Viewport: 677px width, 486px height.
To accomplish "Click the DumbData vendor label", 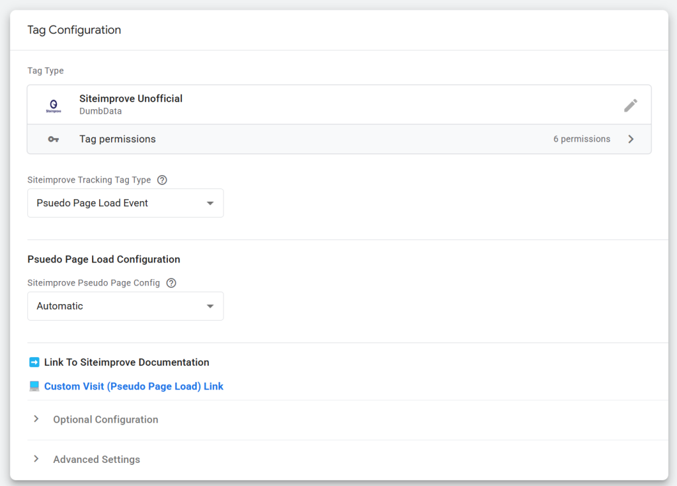I will (x=100, y=111).
